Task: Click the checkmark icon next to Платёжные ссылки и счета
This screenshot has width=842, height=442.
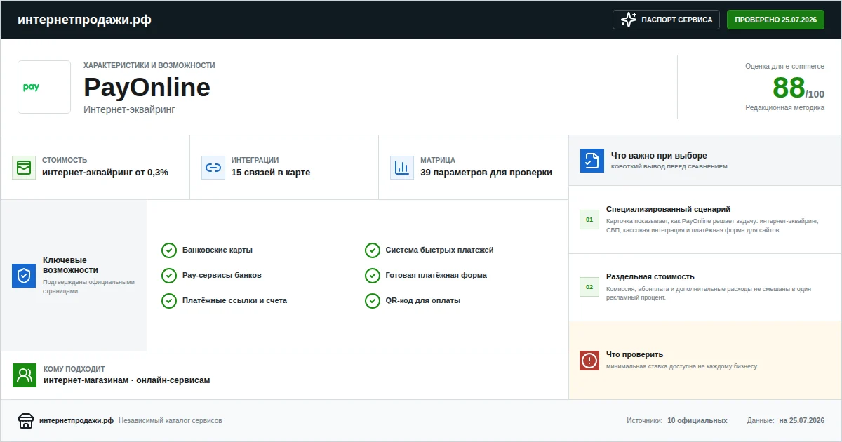Action: (x=169, y=301)
